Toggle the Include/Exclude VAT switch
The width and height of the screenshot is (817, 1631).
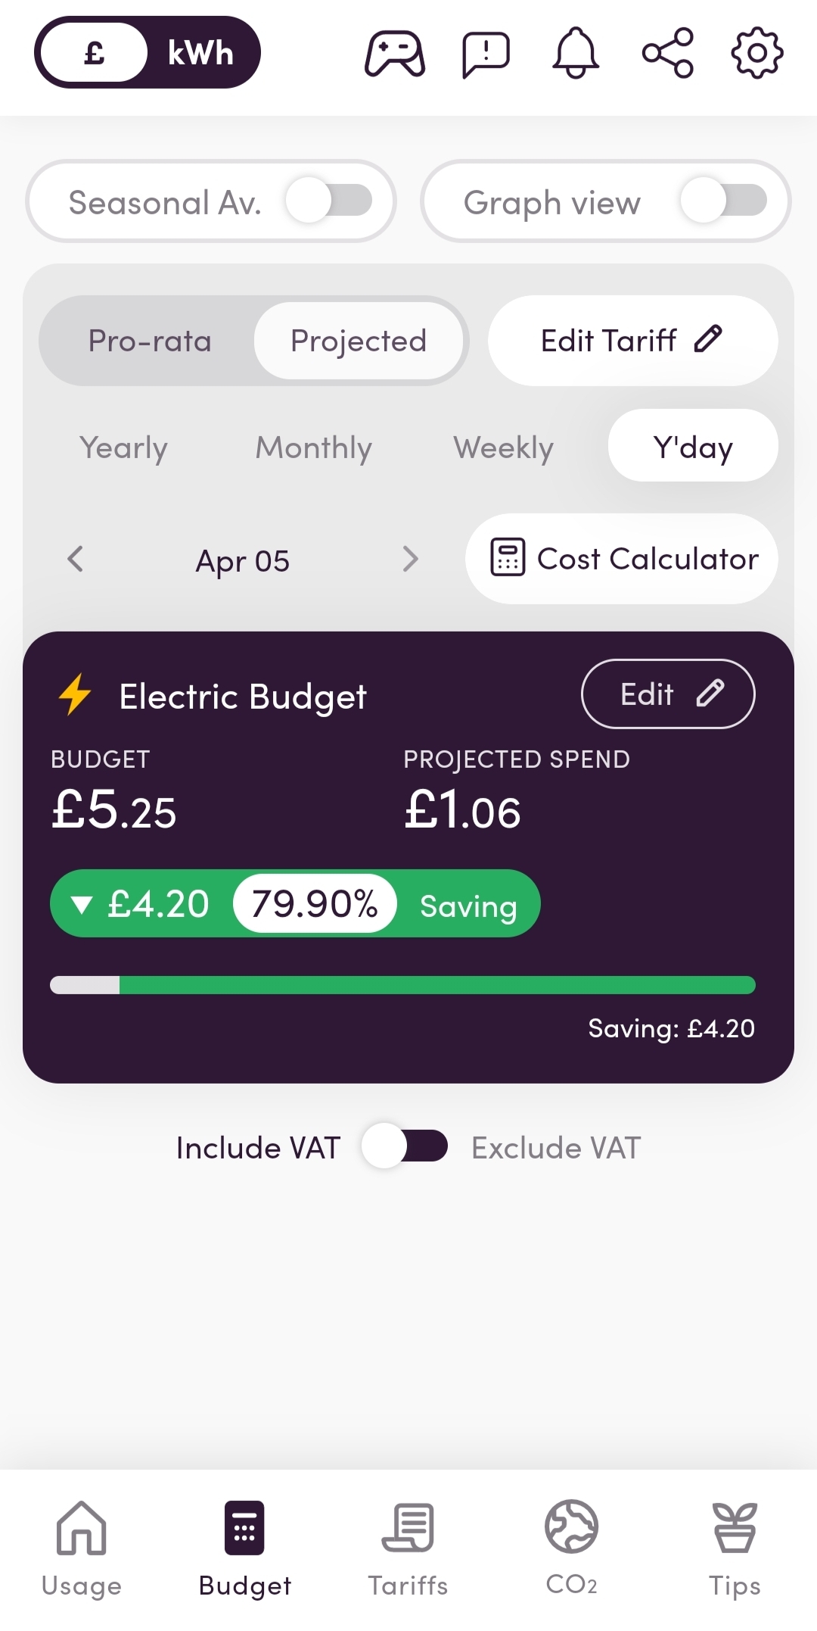point(404,1146)
